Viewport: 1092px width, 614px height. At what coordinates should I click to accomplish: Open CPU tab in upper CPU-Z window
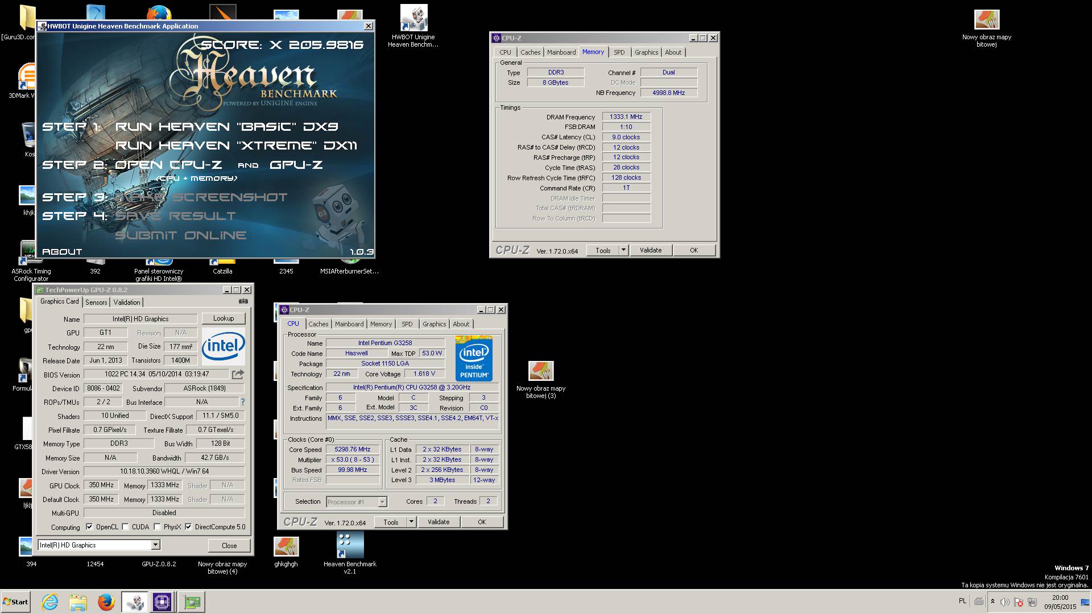pos(505,52)
